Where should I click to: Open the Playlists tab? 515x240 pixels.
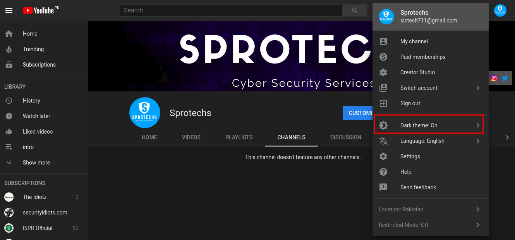[239, 137]
